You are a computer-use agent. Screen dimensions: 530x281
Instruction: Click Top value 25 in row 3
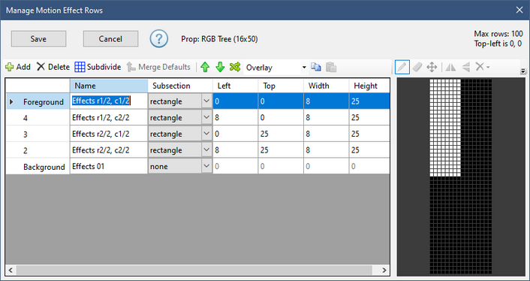pos(281,134)
